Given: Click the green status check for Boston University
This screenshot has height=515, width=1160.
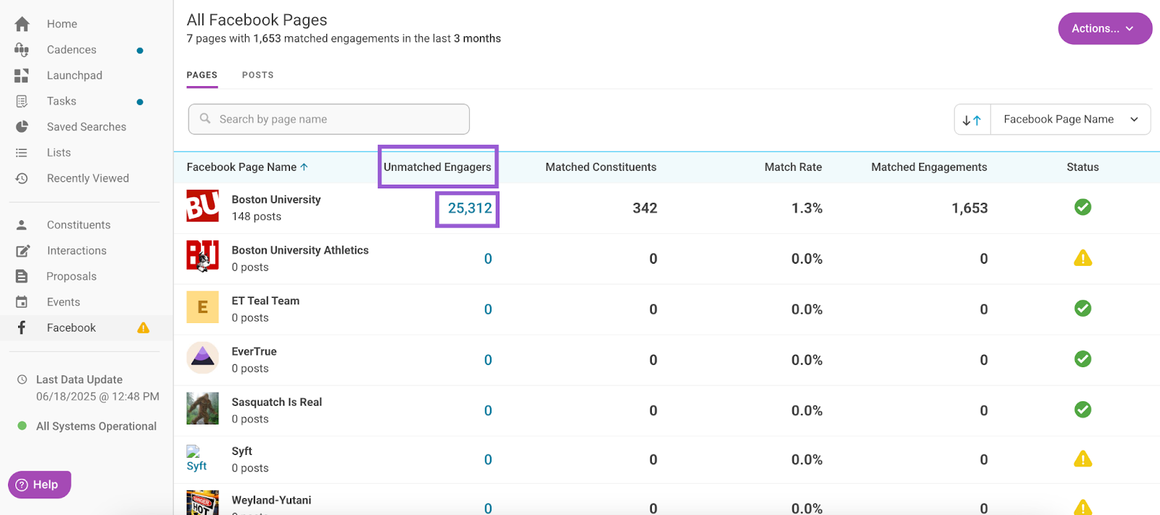Looking at the screenshot, I should [1082, 207].
